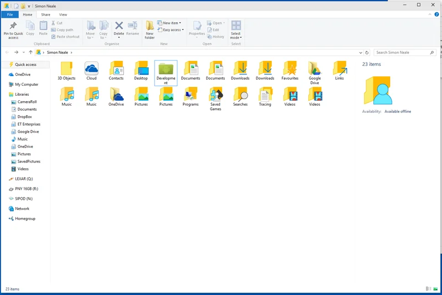The image size is (442, 295).
Task: Open the Favourites star folder
Action: click(290, 71)
